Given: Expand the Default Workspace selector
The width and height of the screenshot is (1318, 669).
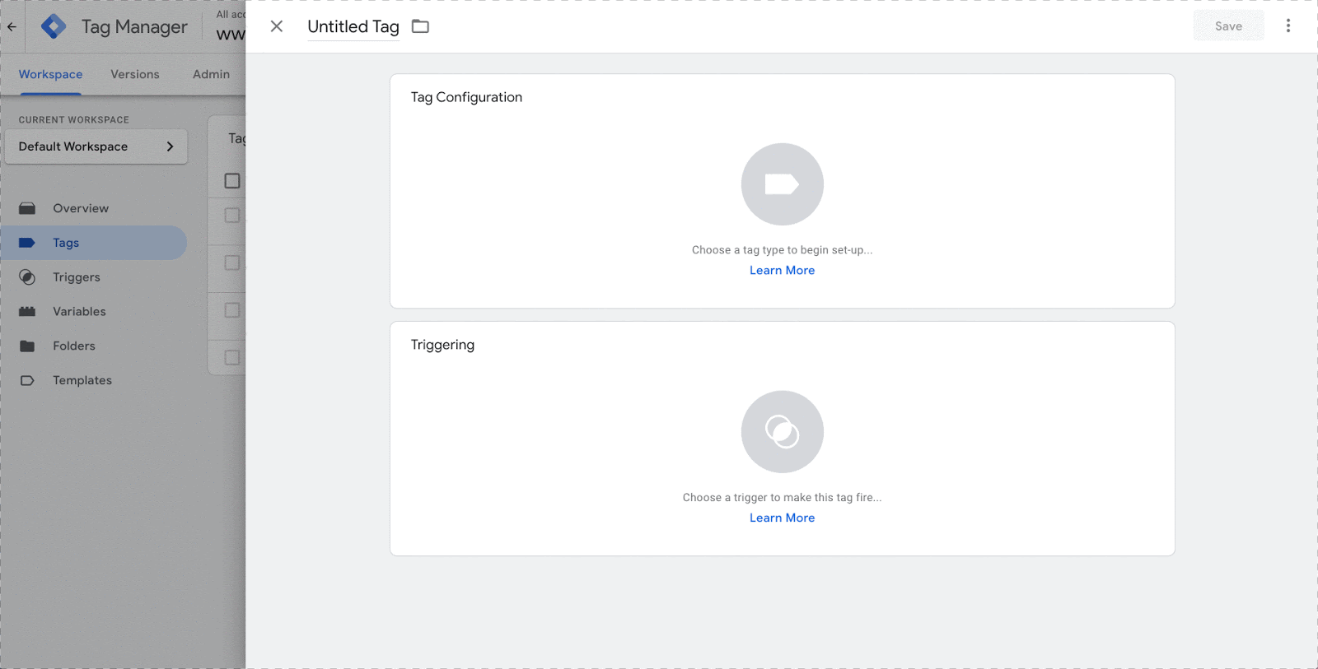Looking at the screenshot, I should point(96,146).
